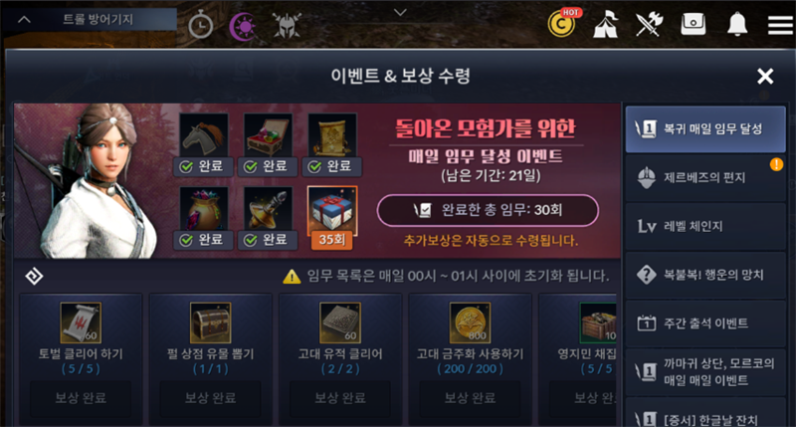Open the HOT gold coin shop
796x427 pixels.
(563, 23)
